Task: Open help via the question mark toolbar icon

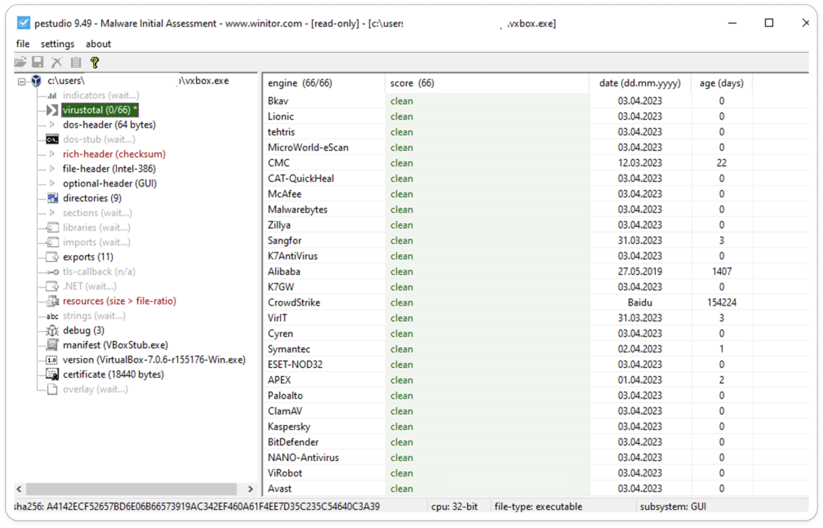Action: 95,62
